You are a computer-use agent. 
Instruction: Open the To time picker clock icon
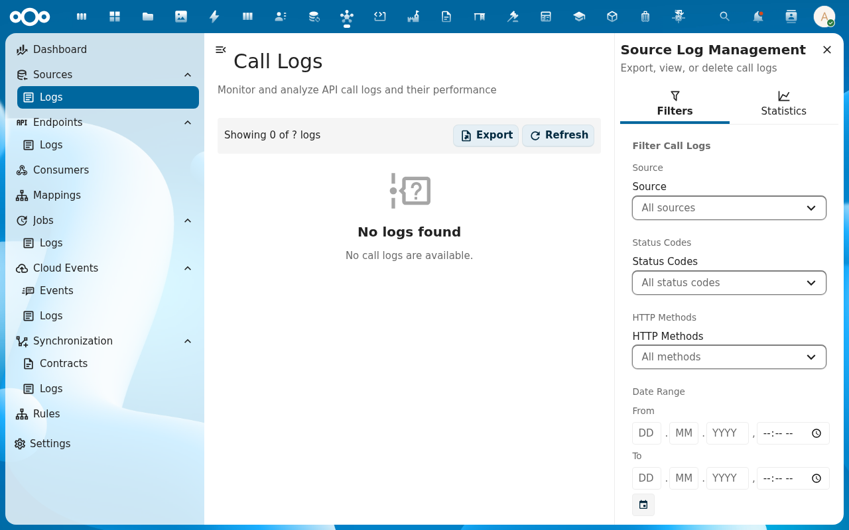(x=816, y=478)
